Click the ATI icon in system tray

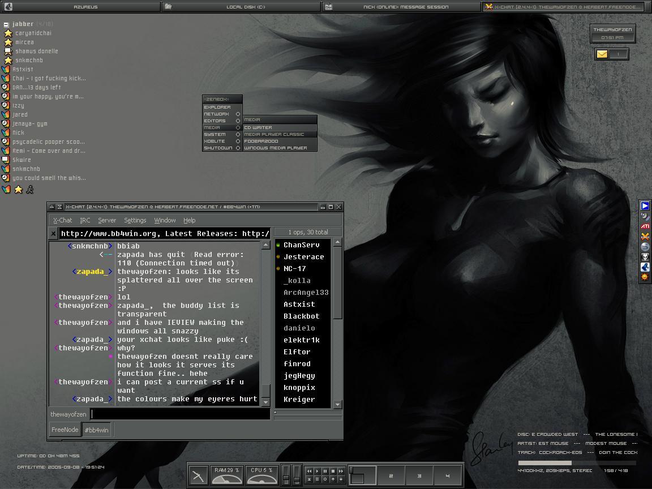(645, 226)
